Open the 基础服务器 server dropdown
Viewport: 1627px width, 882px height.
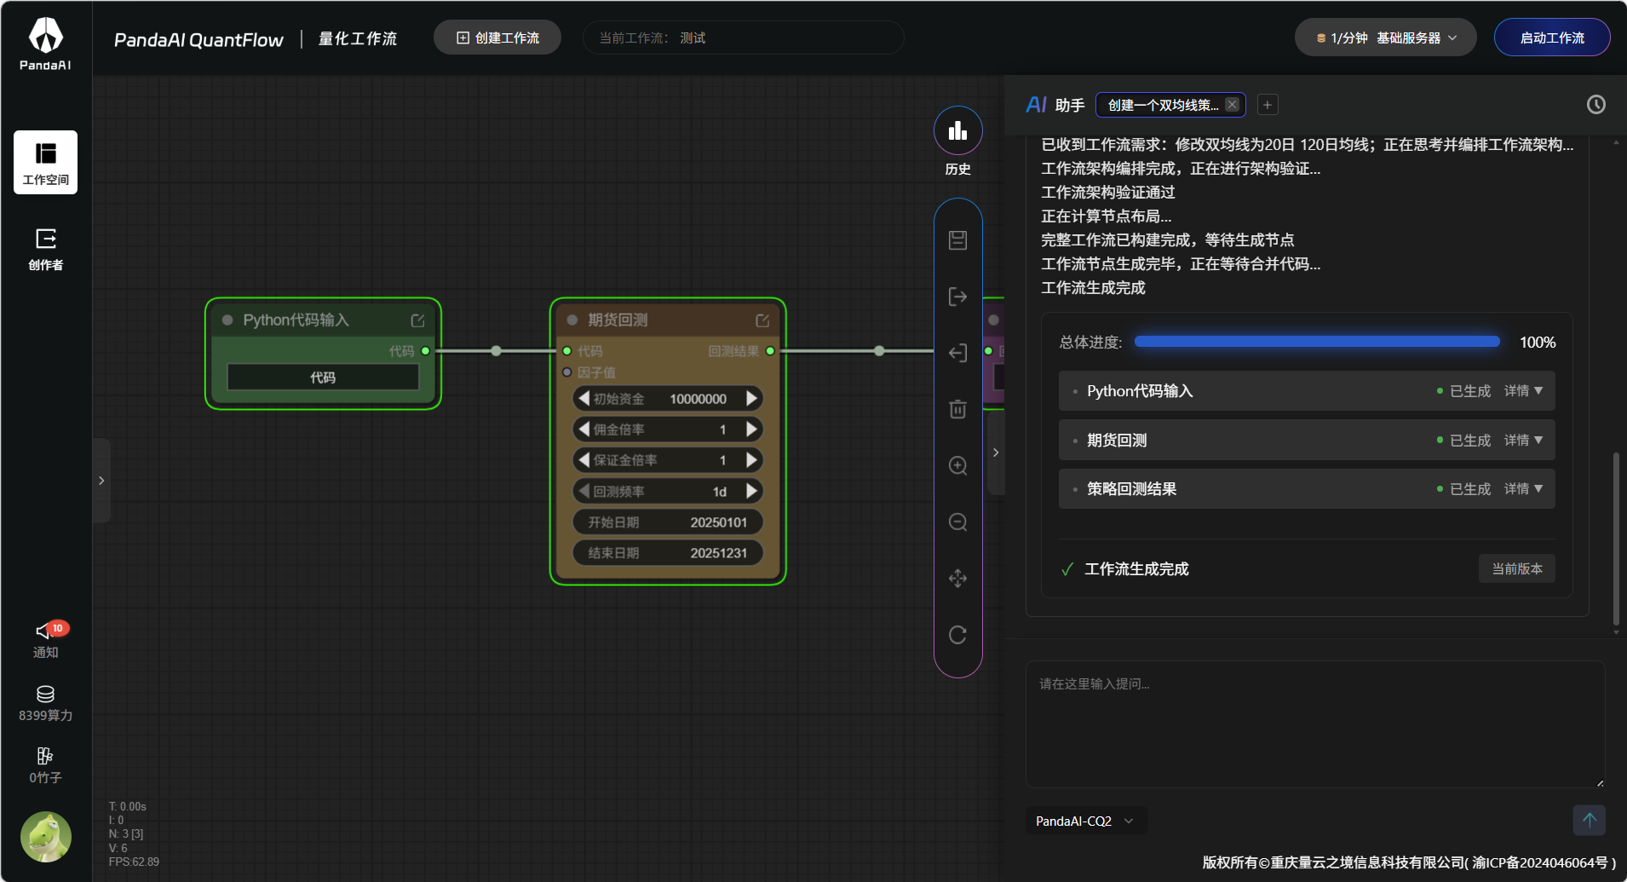click(x=1385, y=37)
